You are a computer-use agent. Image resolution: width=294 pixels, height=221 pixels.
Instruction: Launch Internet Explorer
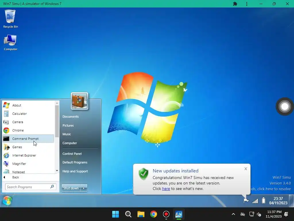[x=28, y=155]
